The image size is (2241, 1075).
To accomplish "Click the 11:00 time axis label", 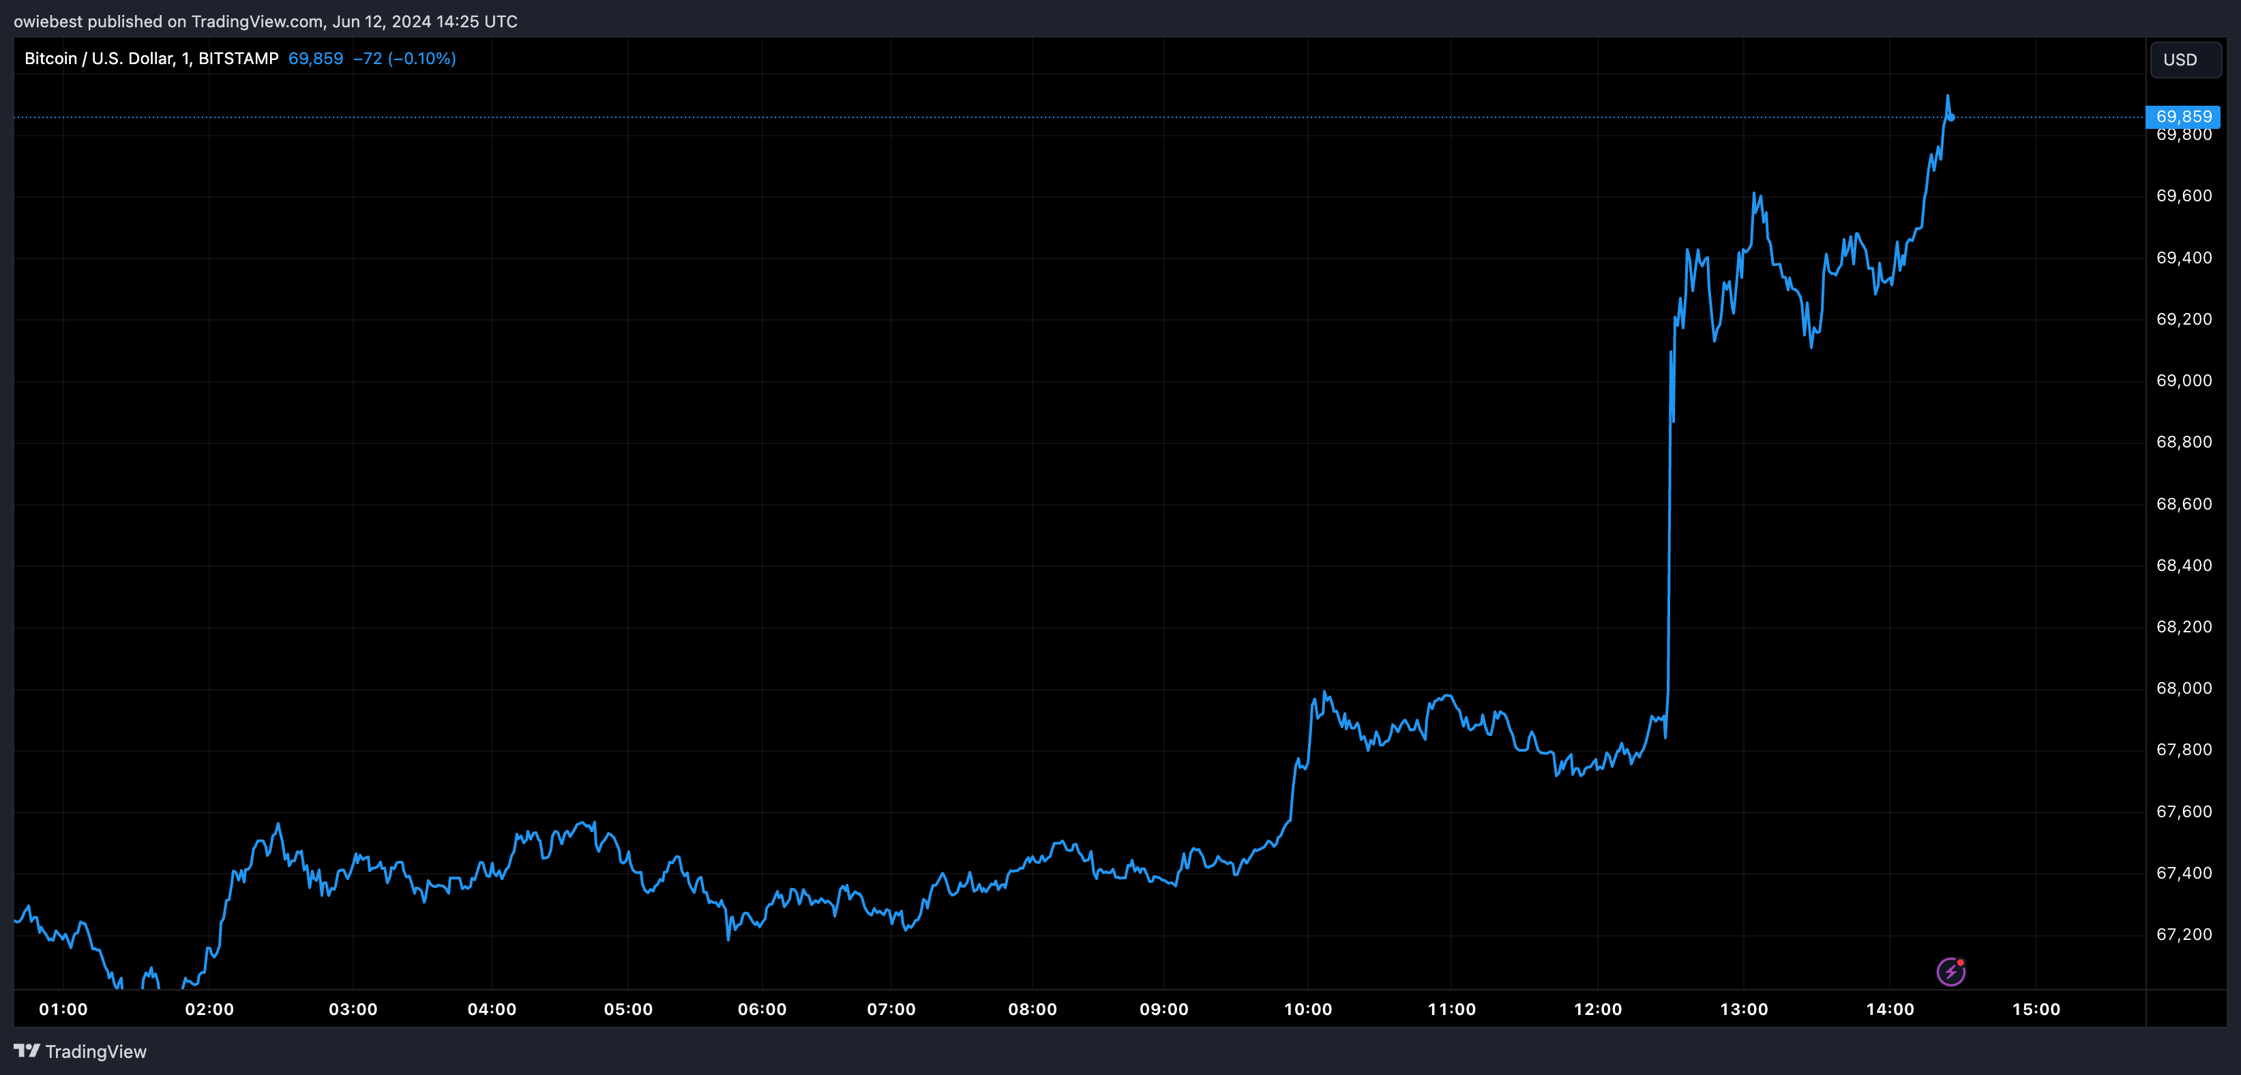I will point(1452,1009).
